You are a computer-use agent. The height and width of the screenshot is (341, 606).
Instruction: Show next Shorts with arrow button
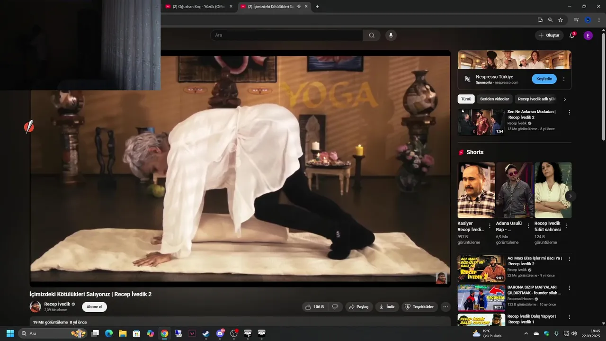[x=570, y=196]
